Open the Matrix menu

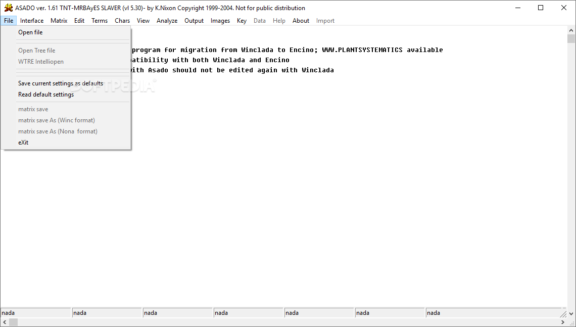pyautogui.click(x=59, y=21)
